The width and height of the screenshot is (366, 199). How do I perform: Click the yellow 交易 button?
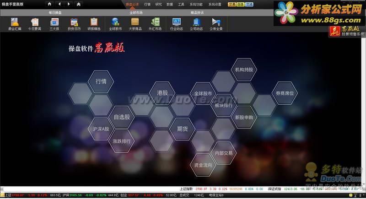(x=232, y=5)
